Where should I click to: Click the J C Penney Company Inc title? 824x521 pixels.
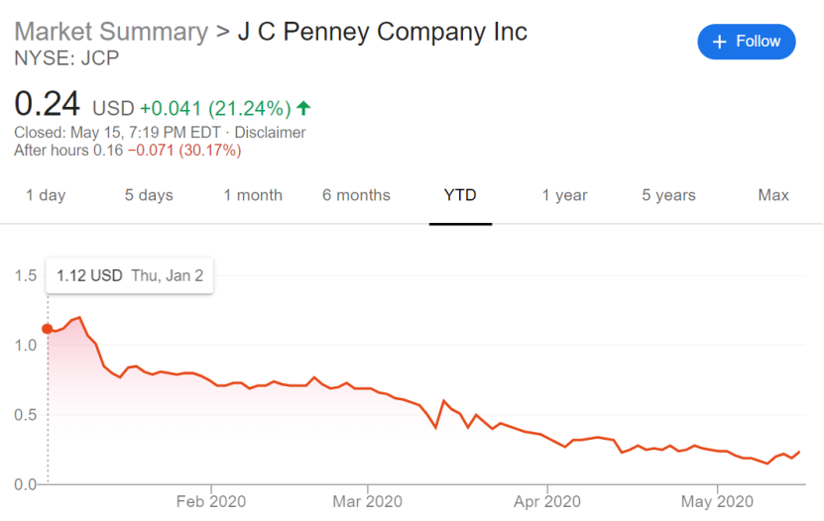tap(382, 32)
